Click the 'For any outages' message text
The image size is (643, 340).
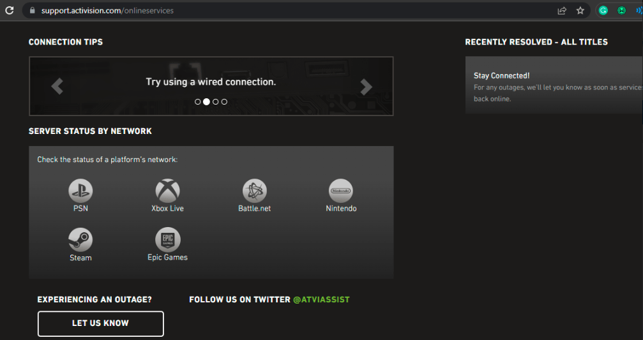tap(557, 93)
